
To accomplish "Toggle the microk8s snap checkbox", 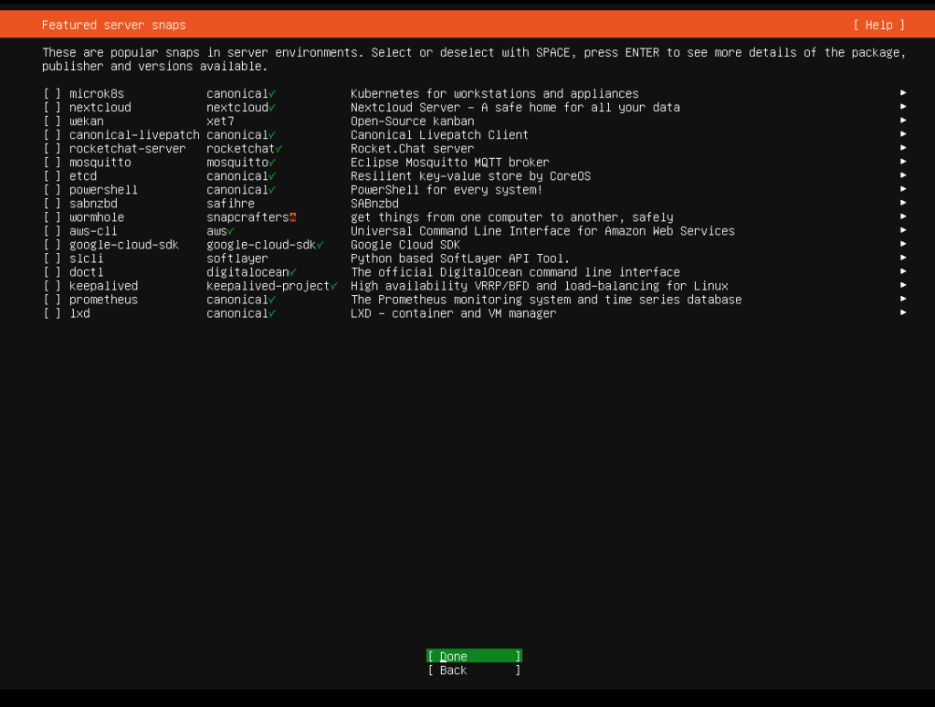I will point(52,94).
